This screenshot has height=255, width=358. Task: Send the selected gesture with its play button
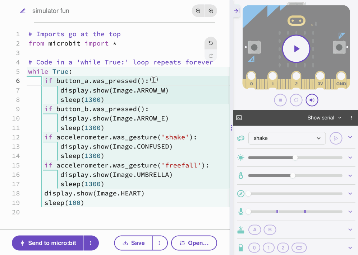(336, 138)
